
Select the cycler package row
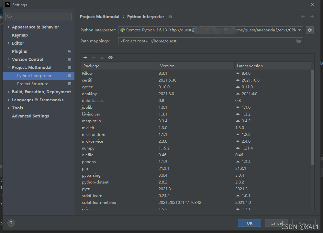tap(196, 87)
